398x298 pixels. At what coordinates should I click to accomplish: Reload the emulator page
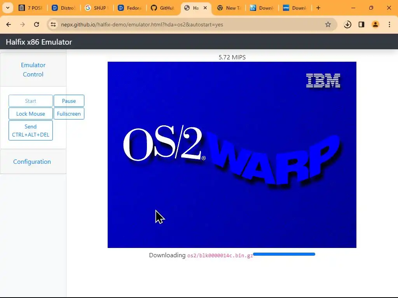point(37,24)
